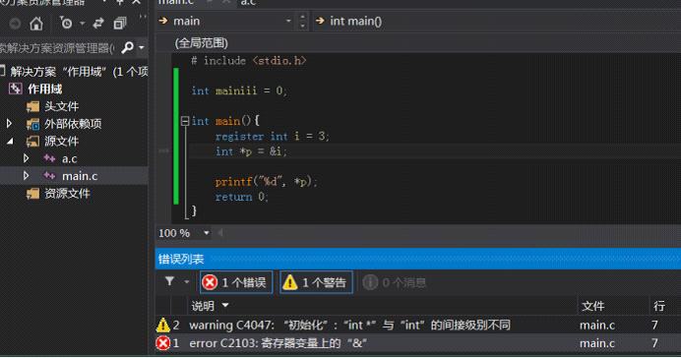Viewport: 681px width, 358px height.
Task: Click the 头文件 folder icon
Action: tap(33, 107)
